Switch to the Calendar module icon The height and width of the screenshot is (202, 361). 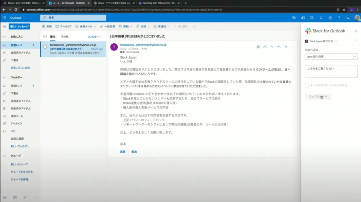[15, 197]
